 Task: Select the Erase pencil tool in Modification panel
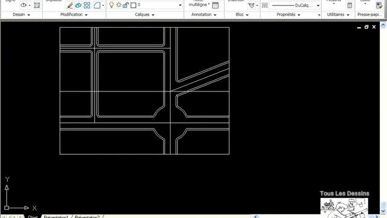[x=70, y=5]
